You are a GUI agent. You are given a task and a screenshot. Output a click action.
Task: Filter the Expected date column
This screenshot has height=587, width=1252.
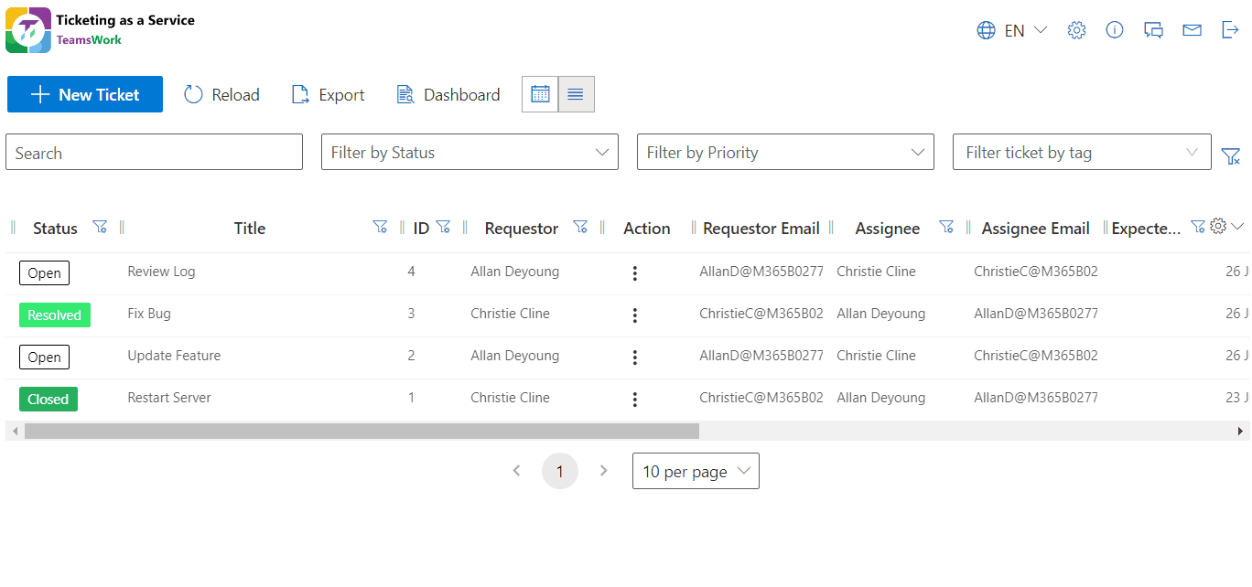1197,226
